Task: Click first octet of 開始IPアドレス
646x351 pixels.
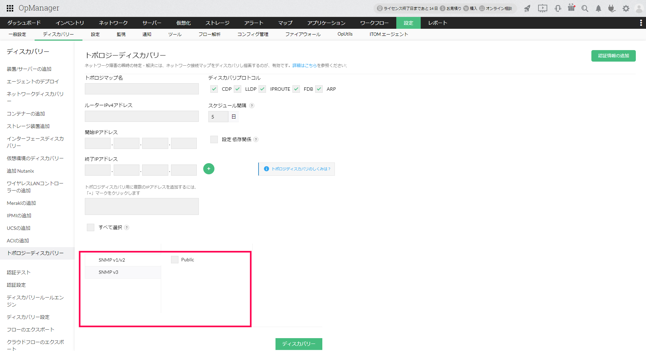Action: tap(98, 143)
